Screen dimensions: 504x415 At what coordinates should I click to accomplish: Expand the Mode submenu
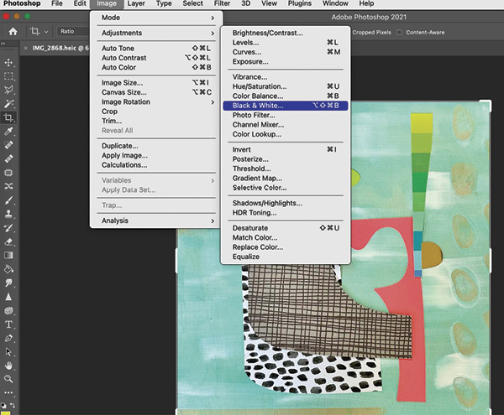pyautogui.click(x=156, y=18)
